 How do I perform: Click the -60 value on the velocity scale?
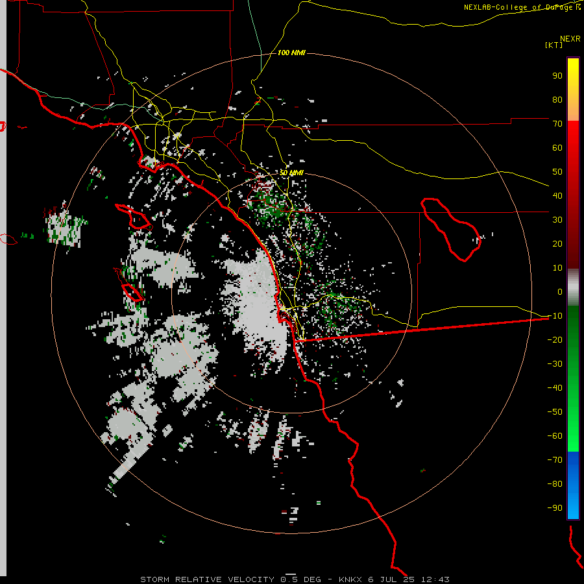555,436
